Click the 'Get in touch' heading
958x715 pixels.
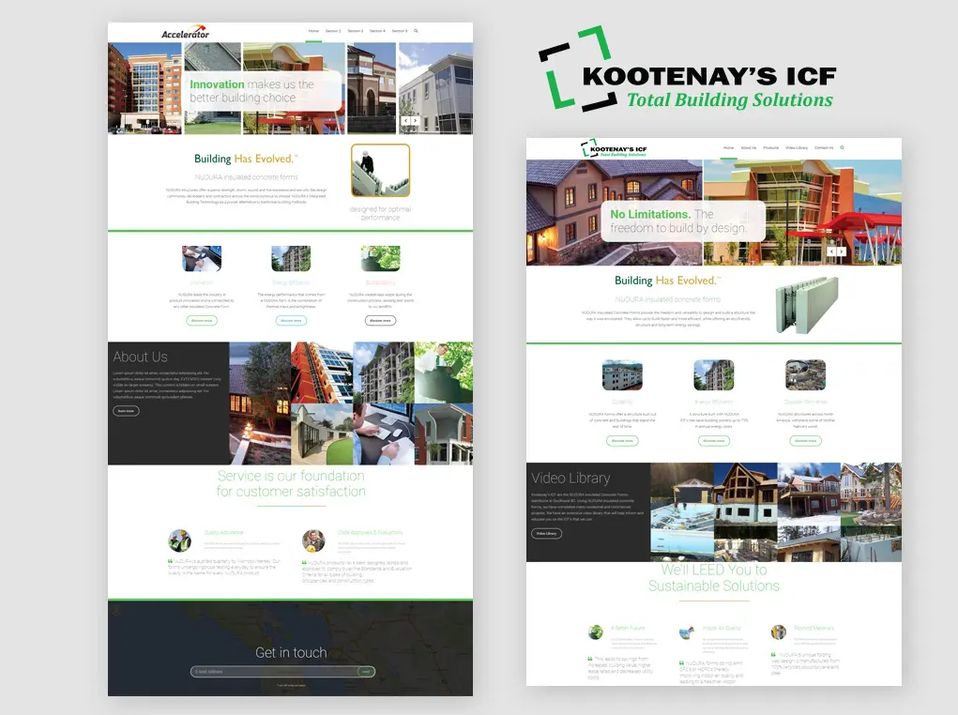pyautogui.click(x=291, y=653)
